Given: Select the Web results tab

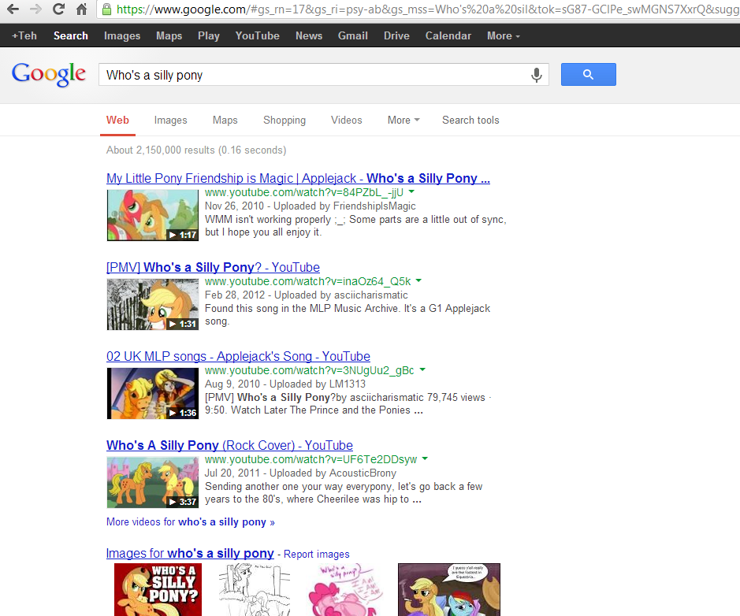Looking at the screenshot, I should click(x=117, y=121).
